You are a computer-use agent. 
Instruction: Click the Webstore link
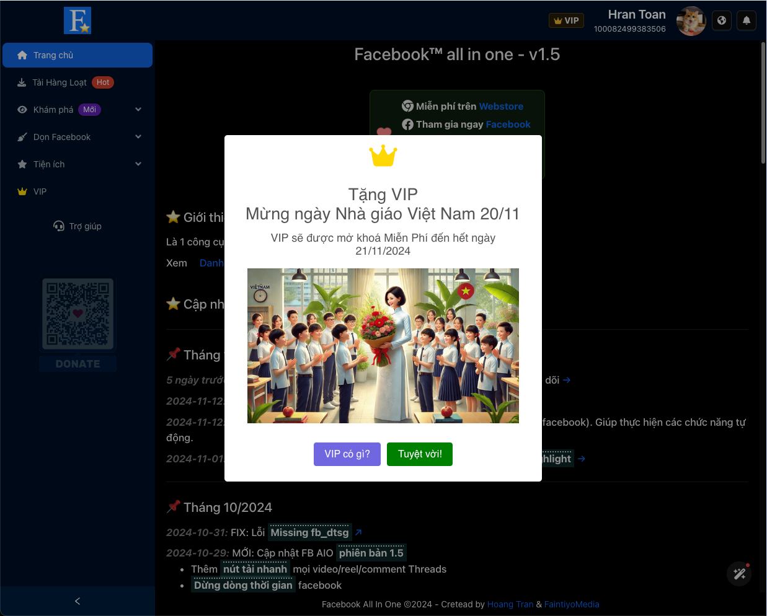tap(501, 107)
